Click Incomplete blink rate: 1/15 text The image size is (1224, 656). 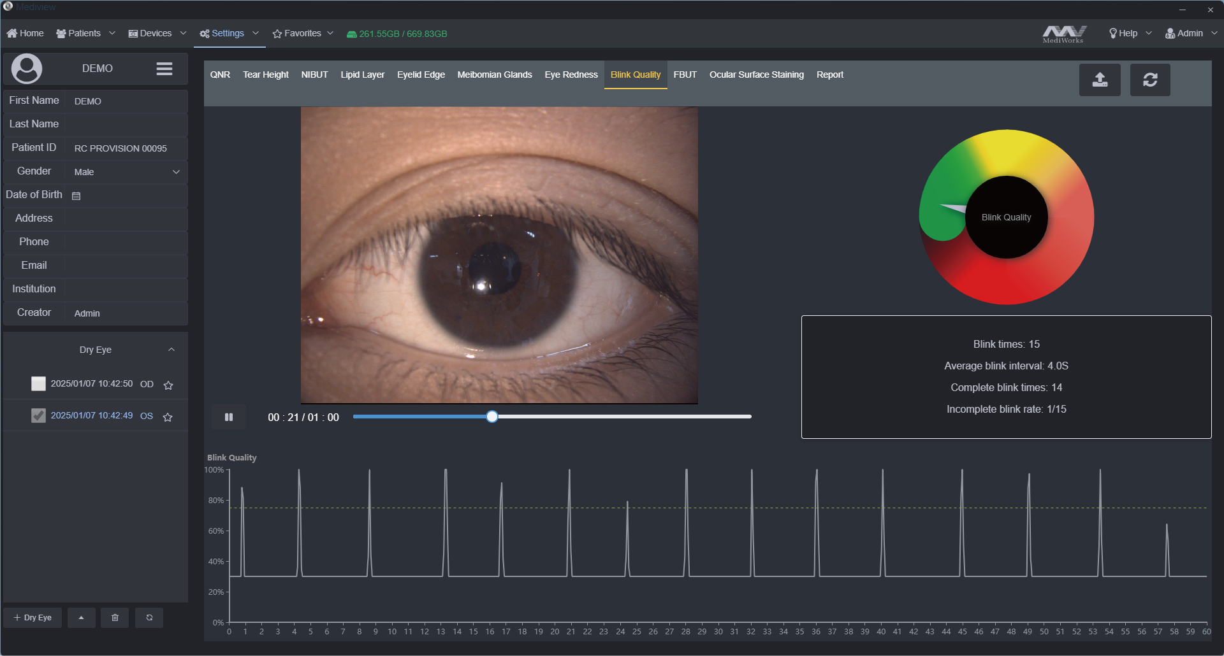(x=1007, y=409)
